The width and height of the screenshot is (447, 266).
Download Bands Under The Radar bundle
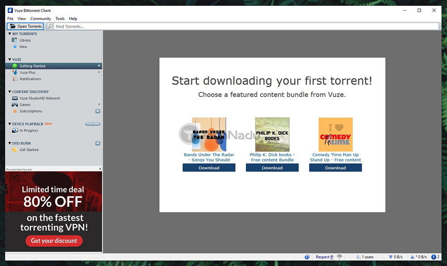tap(209, 167)
